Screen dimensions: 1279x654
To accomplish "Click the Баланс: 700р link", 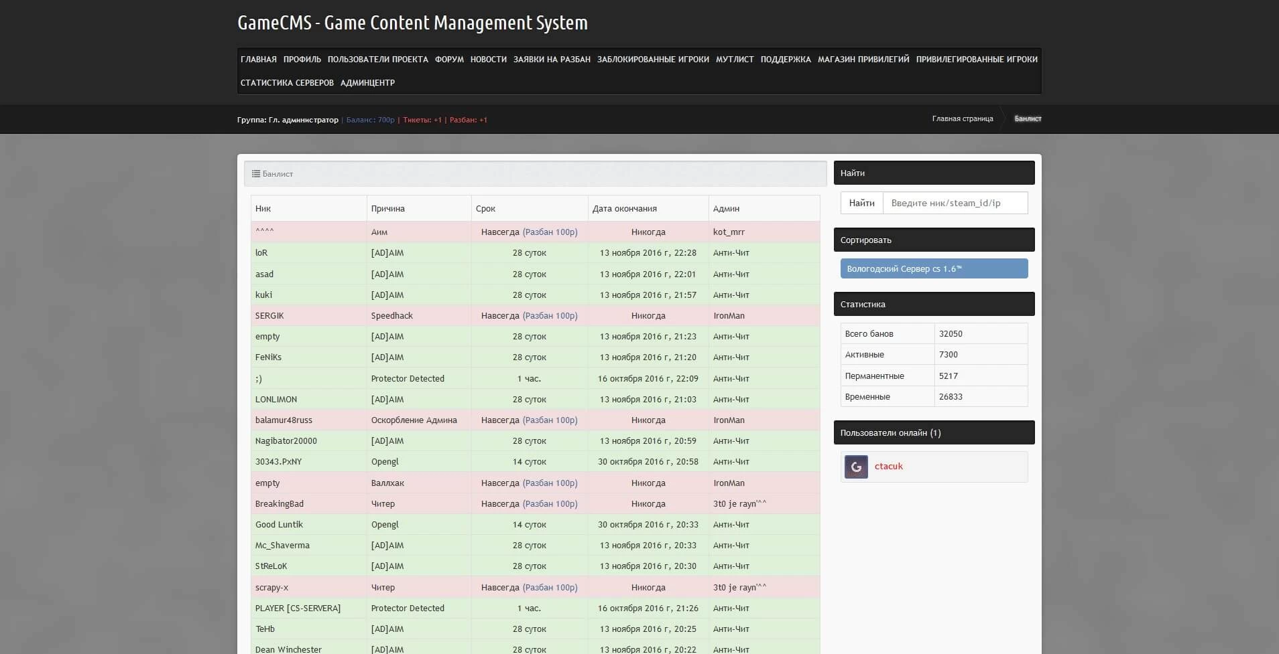I will click(x=370, y=120).
